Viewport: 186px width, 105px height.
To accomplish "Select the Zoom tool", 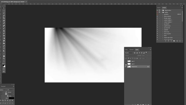I will [4, 58].
